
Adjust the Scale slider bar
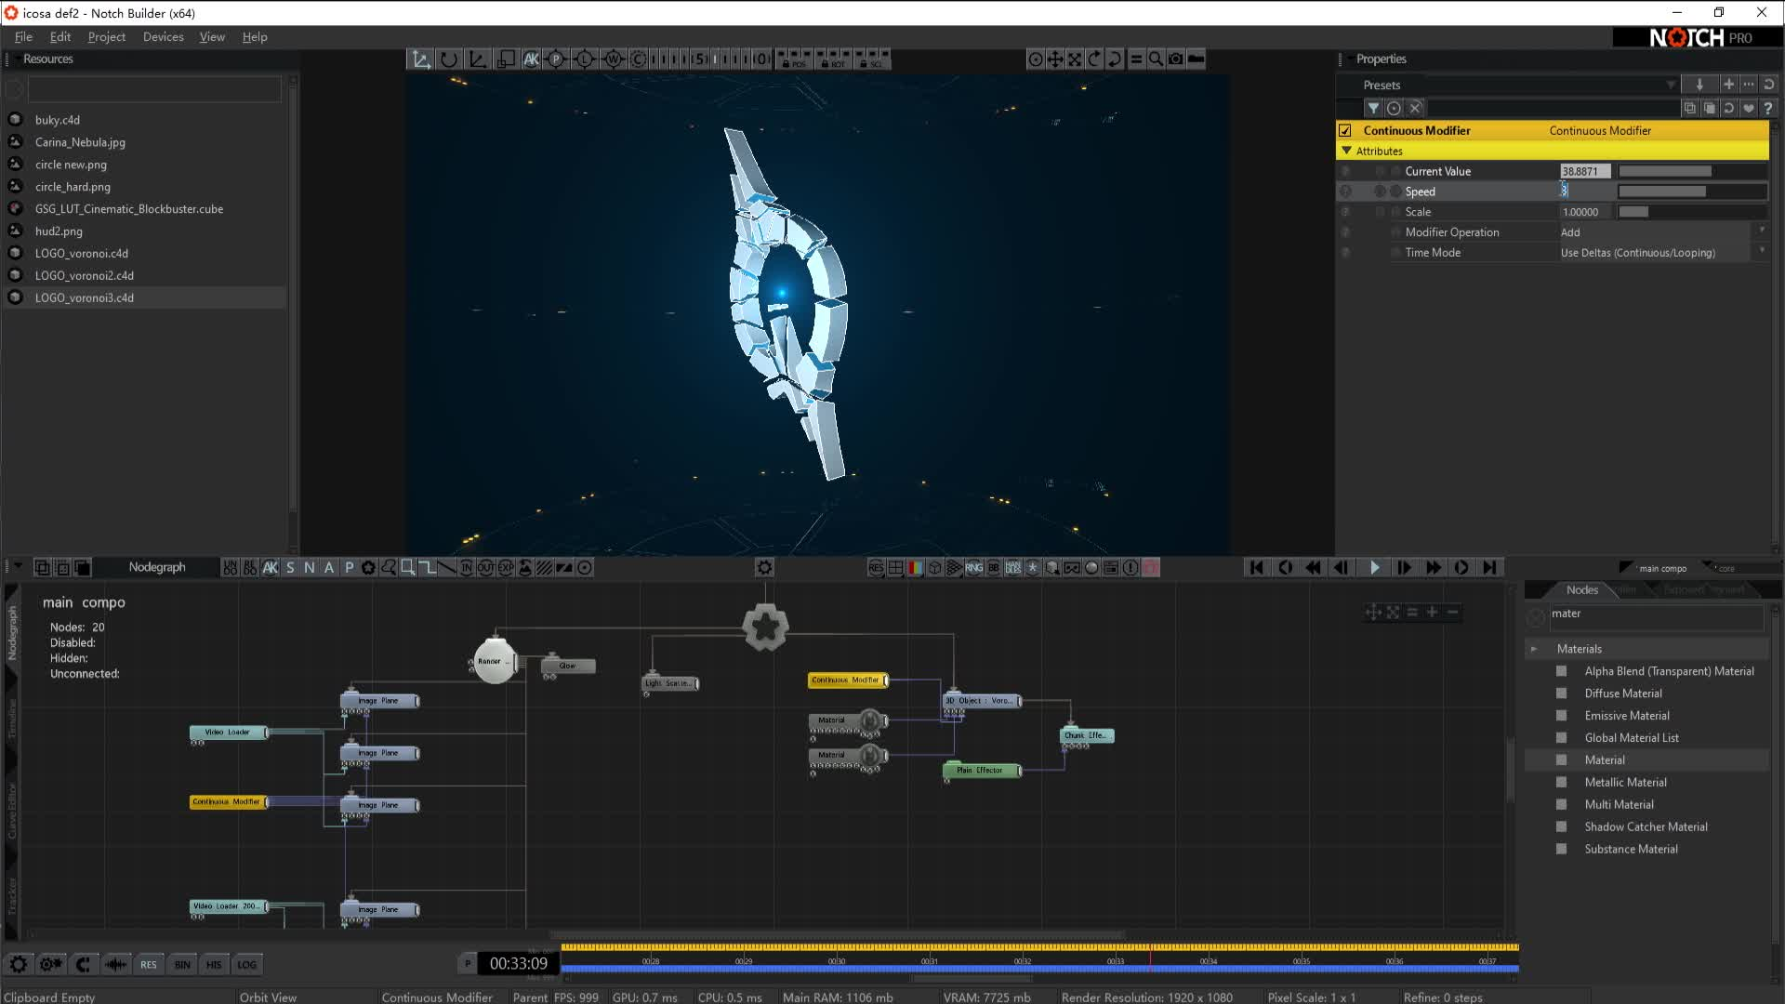[x=1692, y=212]
